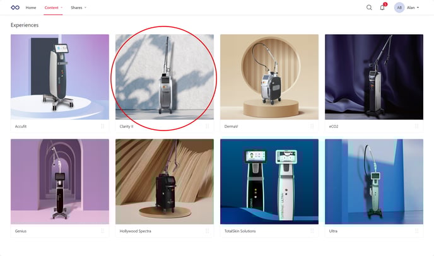Click the infinity logo icon
This screenshot has width=434, height=256.
pyautogui.click(x=15, y=8)
